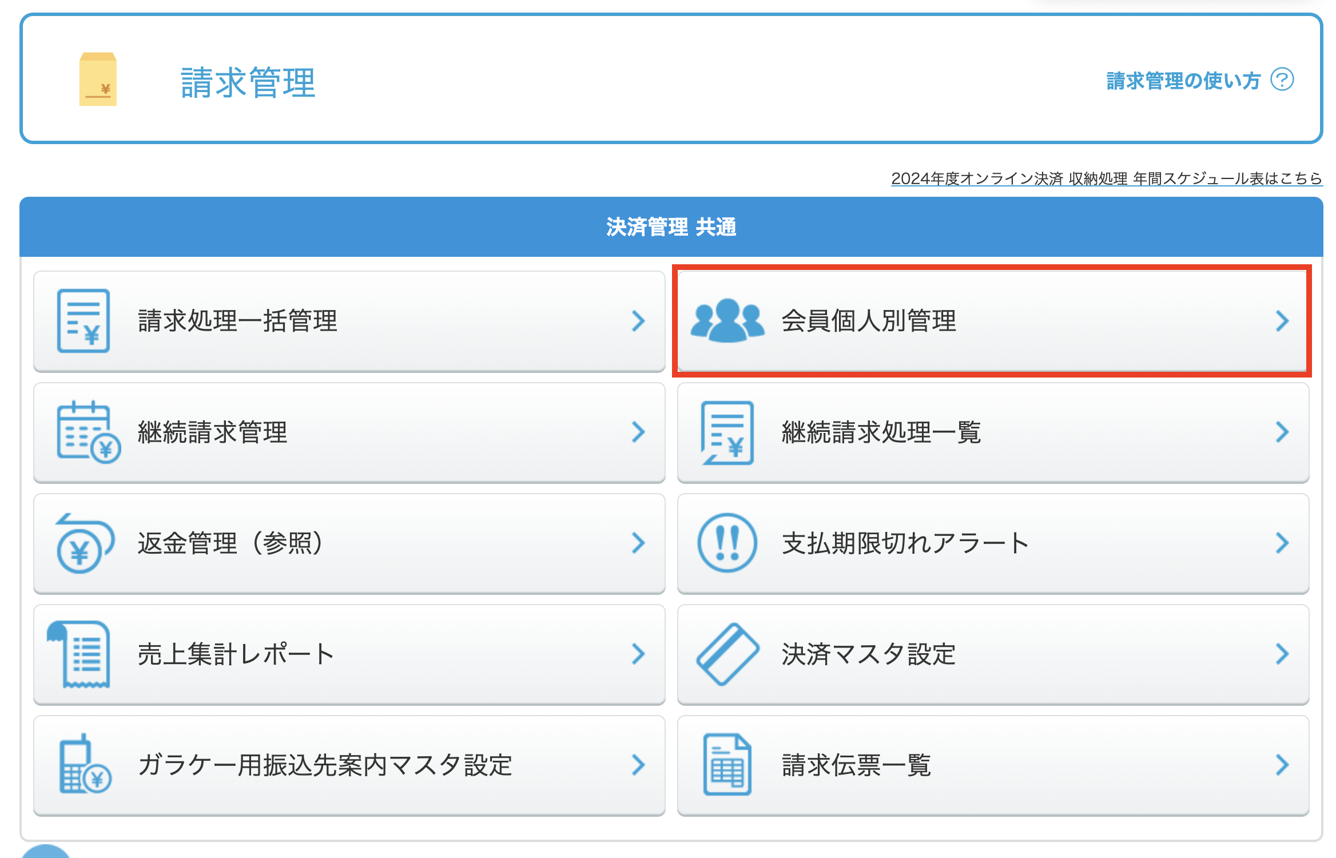This screenshot has width=1336, height=858.
Task: Click the 請求管理 page title text
Action: (x=248, y=82)
